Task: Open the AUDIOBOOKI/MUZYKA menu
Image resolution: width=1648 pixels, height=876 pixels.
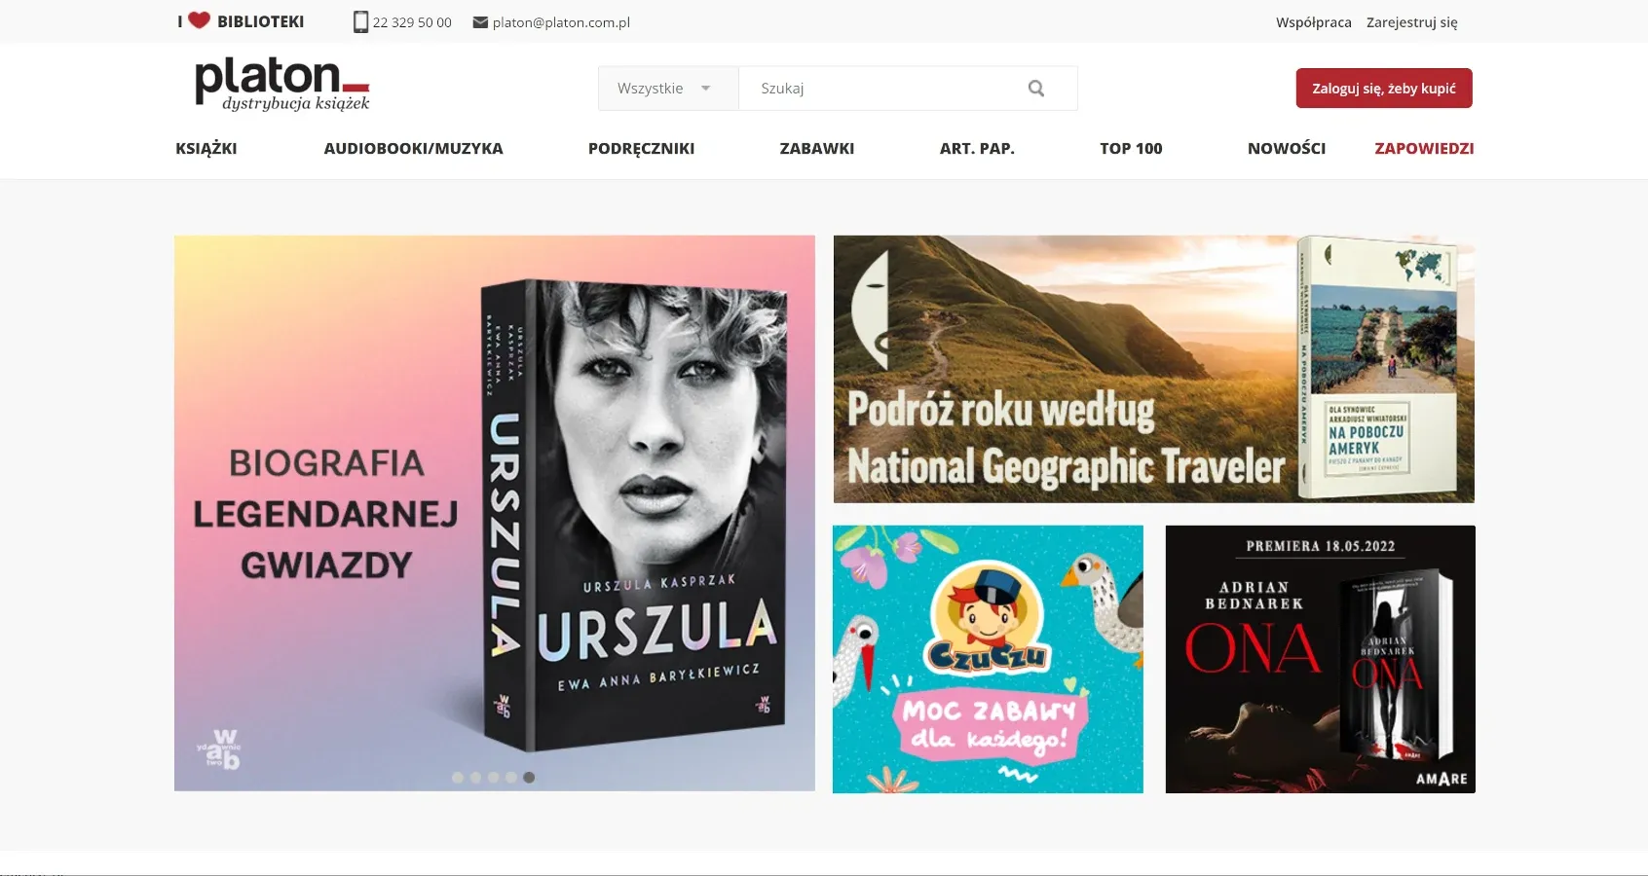Action: coord(413,149)
